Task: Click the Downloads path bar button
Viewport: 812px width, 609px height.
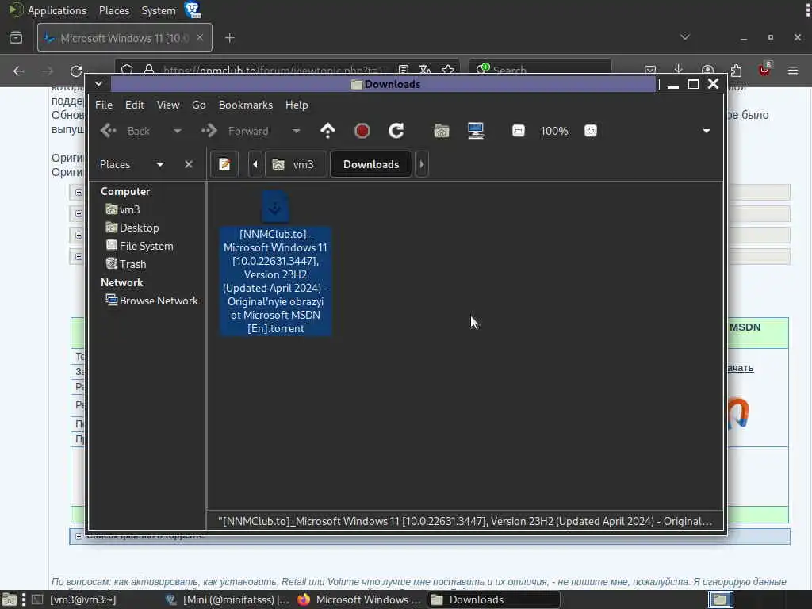Action: [371, 164]
